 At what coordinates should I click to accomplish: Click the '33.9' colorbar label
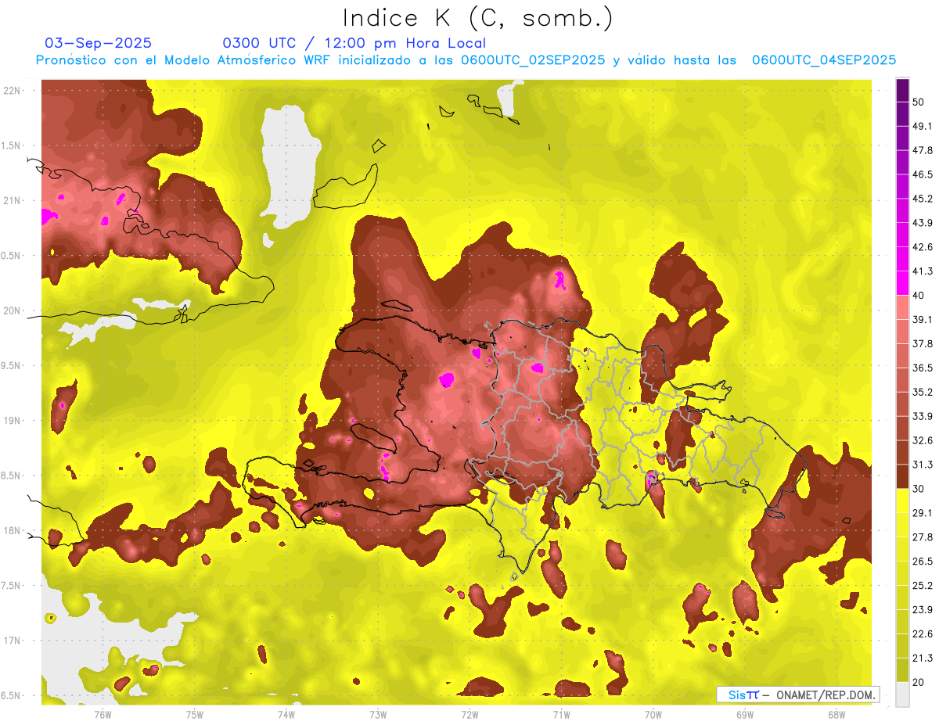tap(923, 416)
